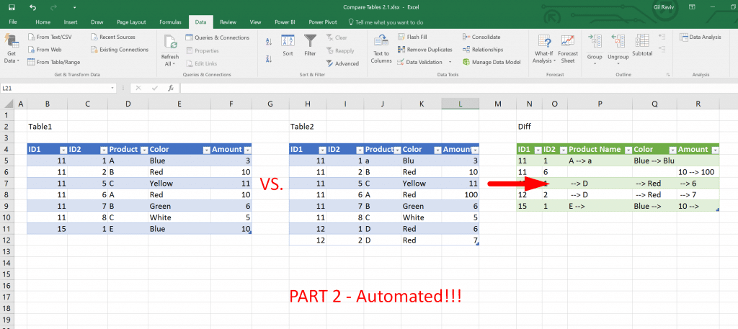Screen dimensions: 738x329
Task: Switch to the Home tab
Action: coord(43,22)
